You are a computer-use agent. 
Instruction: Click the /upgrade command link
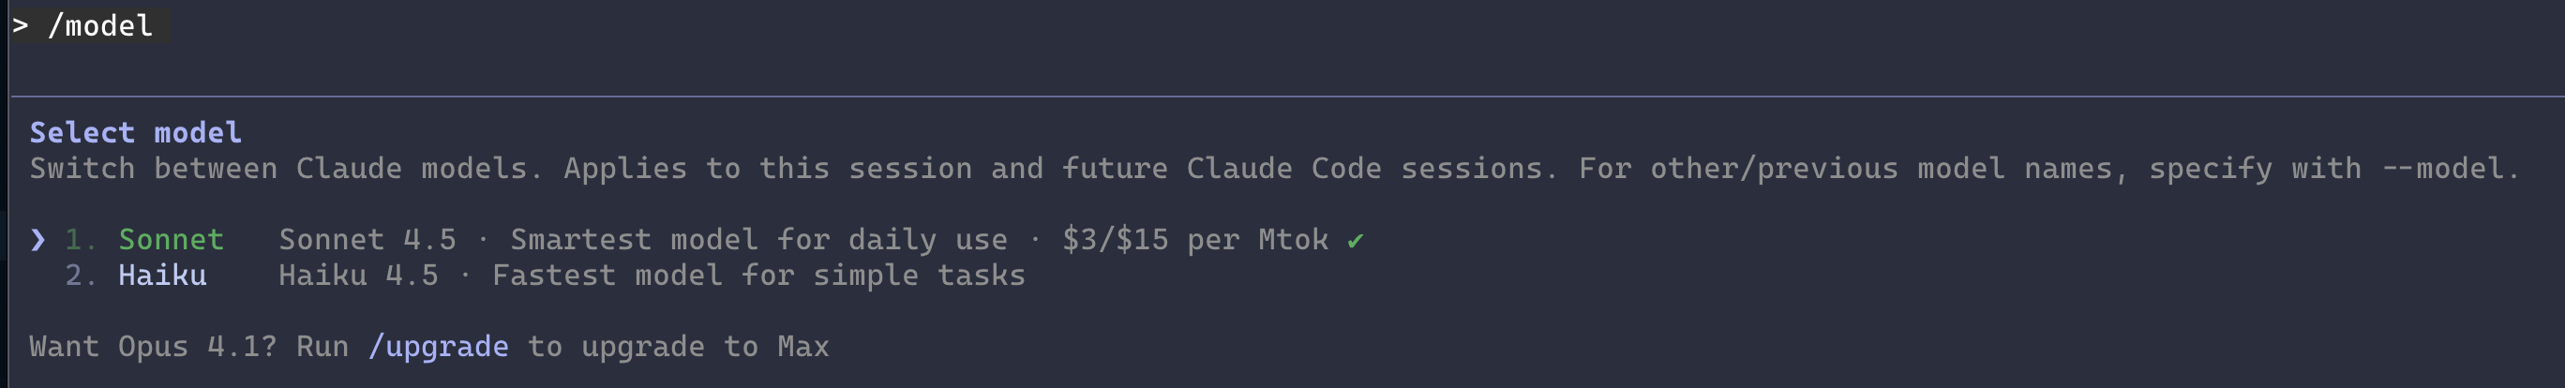438,346
